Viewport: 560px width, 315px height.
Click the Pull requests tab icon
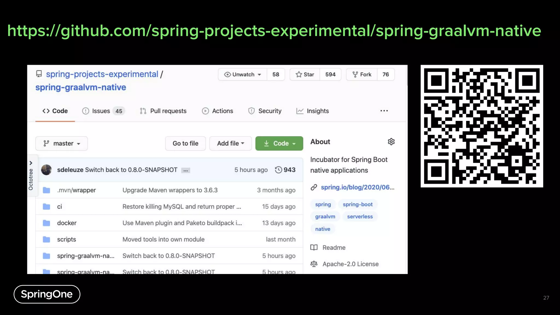[x=143, y=111]
